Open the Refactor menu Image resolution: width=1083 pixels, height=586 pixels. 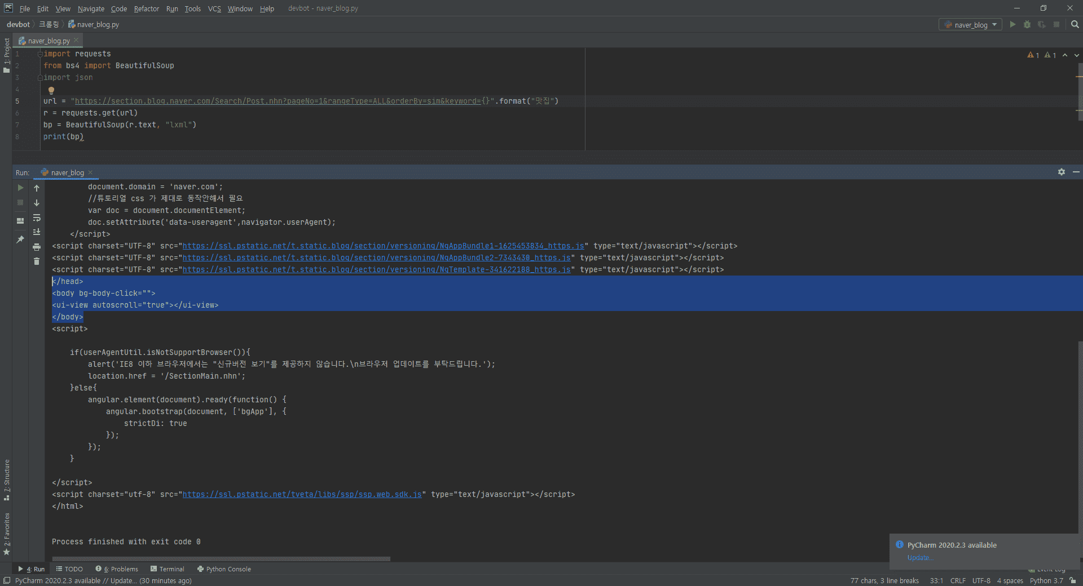[147, 8]
